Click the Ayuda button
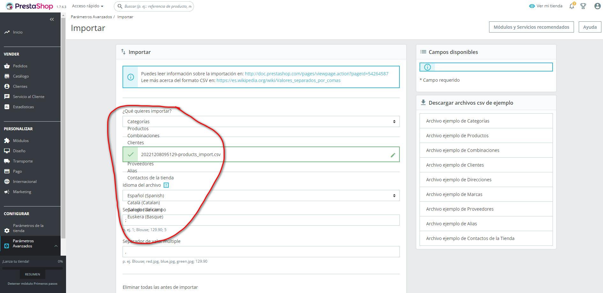 click(590, 27)
